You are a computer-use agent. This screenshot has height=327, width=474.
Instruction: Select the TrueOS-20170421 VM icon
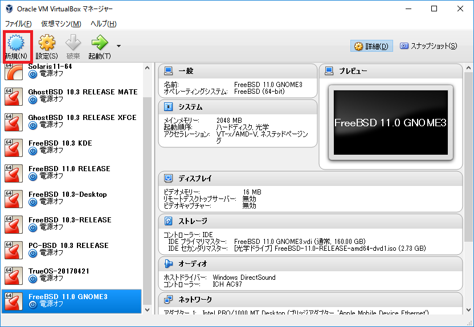coord(14,276)
